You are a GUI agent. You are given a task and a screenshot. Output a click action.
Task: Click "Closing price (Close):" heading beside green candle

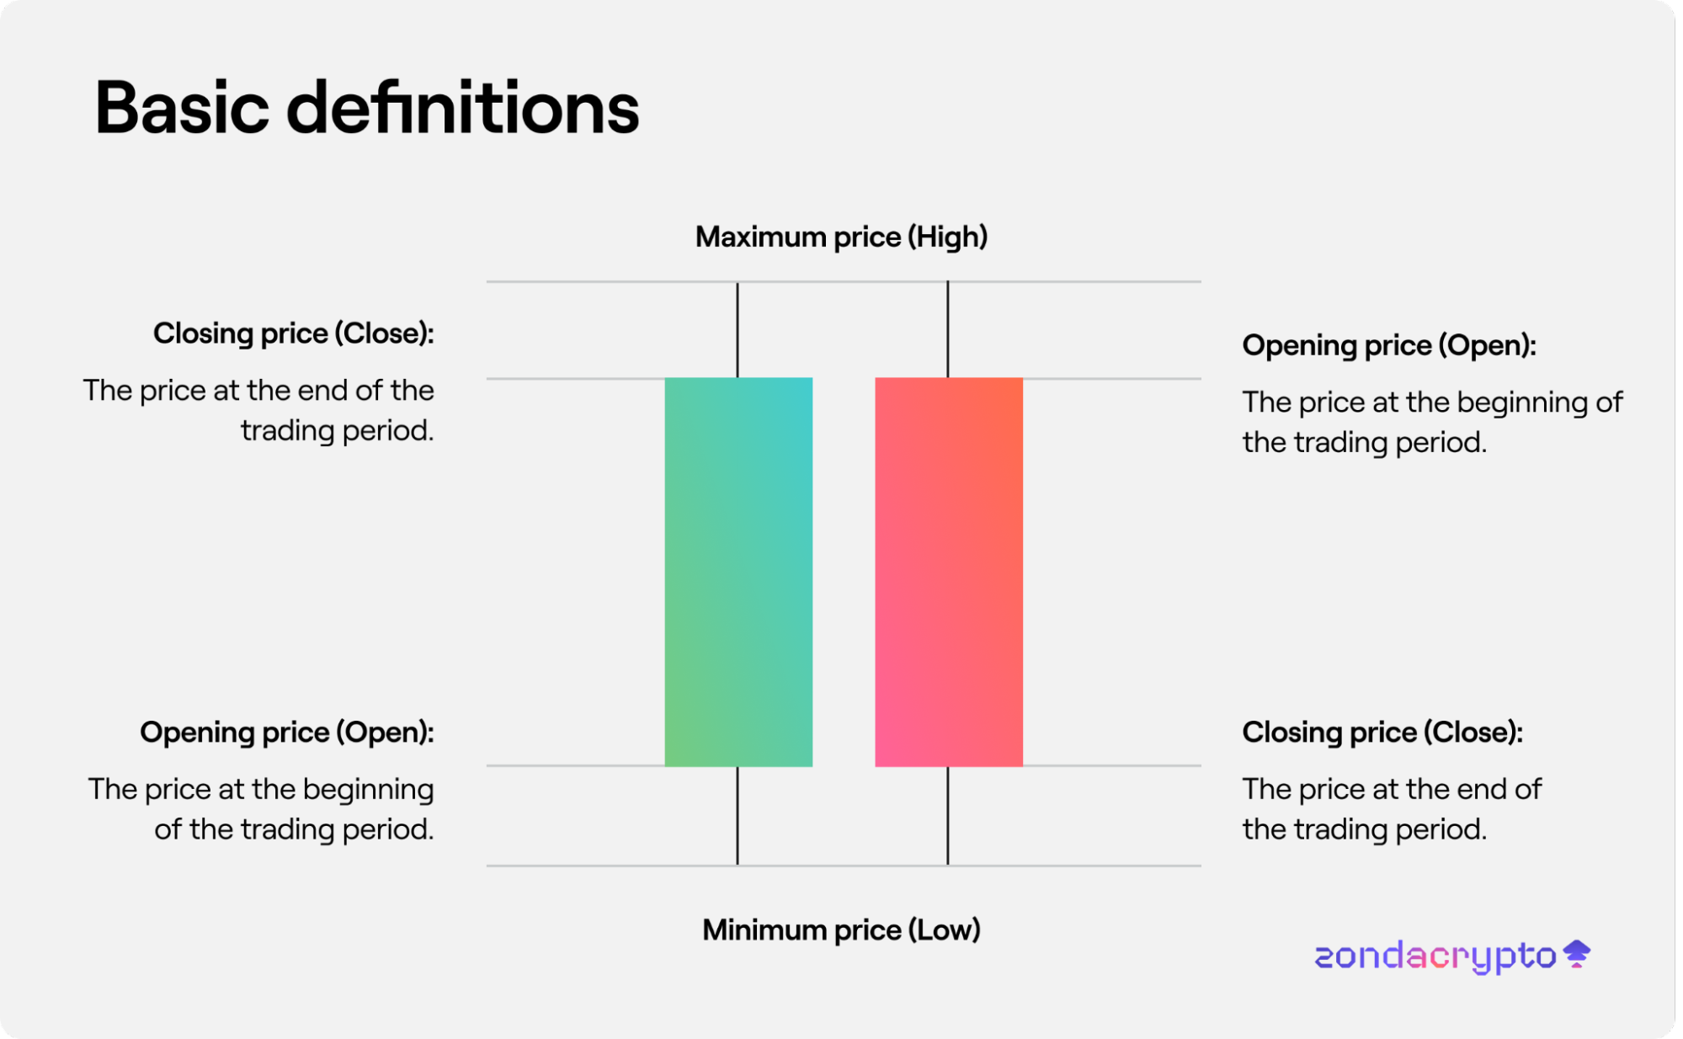(x=293, y=333)
